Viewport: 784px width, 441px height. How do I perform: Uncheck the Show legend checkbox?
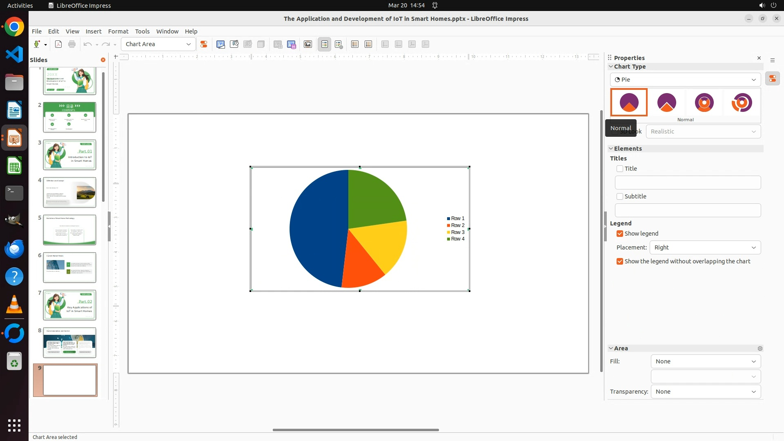pos(620,234)
